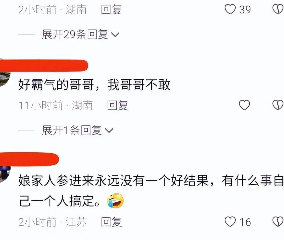Open redacted username above '娘家人参进来'
Image resolution: width=284 pixels, height=240 pixels.
coord(29,159)
